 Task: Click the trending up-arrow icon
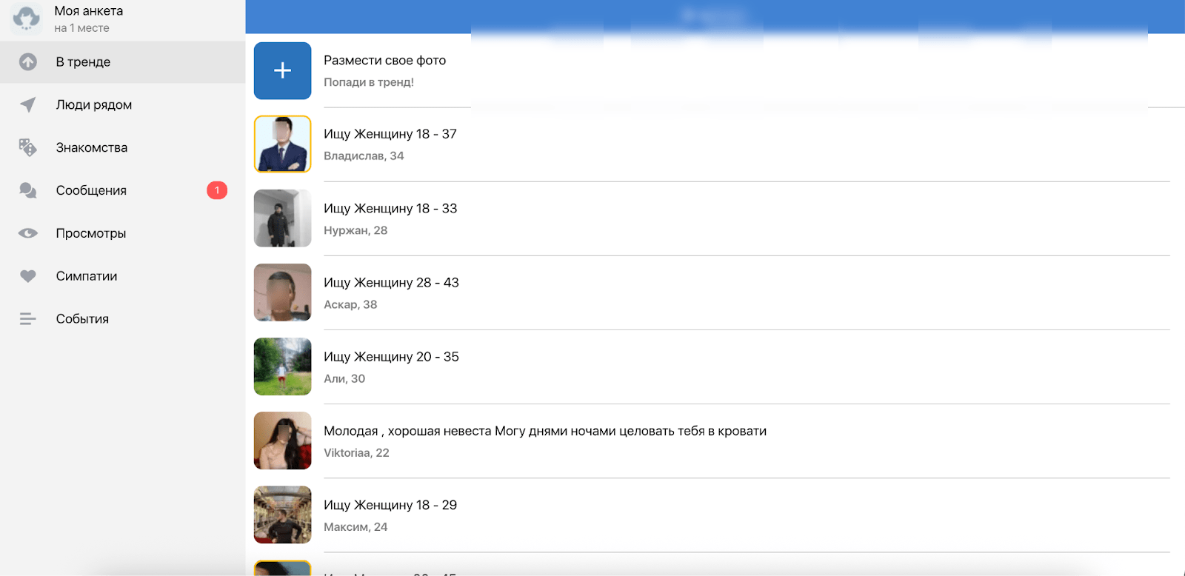[28, 62]
